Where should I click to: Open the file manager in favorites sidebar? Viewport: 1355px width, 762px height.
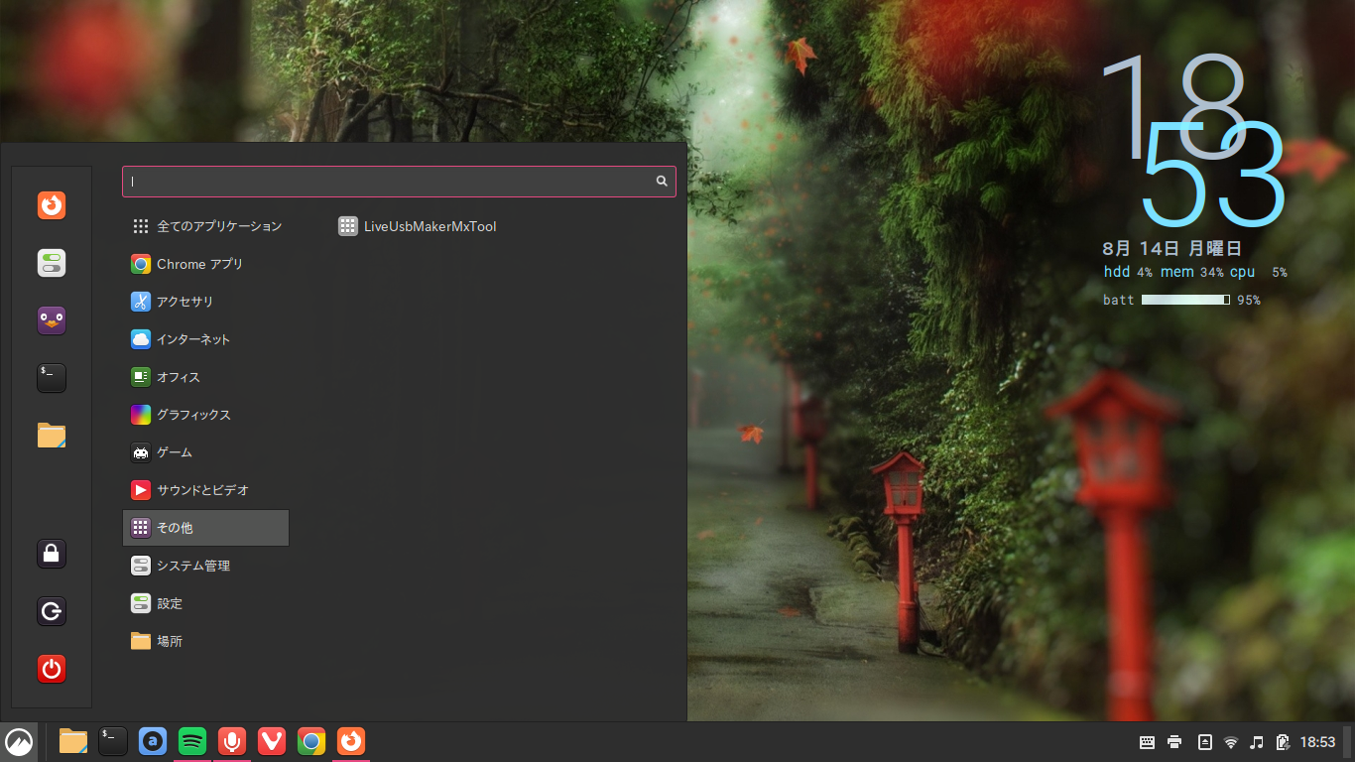click(52, 436)
